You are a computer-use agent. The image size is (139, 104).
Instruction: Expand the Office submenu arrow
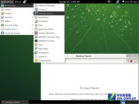point(33,21)
